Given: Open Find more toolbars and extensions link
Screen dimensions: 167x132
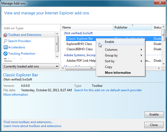Looking at the screenshot, I should pyautogui.click(x=28, y=122).
